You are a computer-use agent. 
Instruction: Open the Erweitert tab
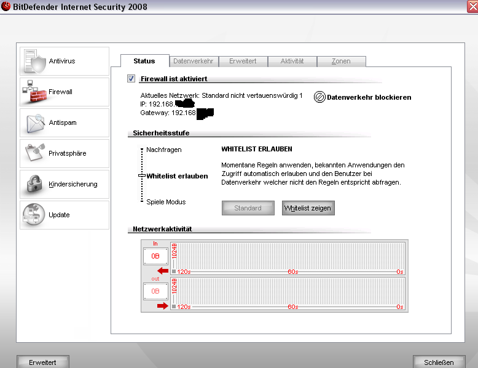pyautogui.click(x=243, y=61)
